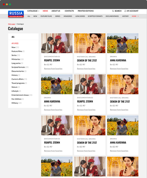Remove first Anna Karenina from favorites

119,68
